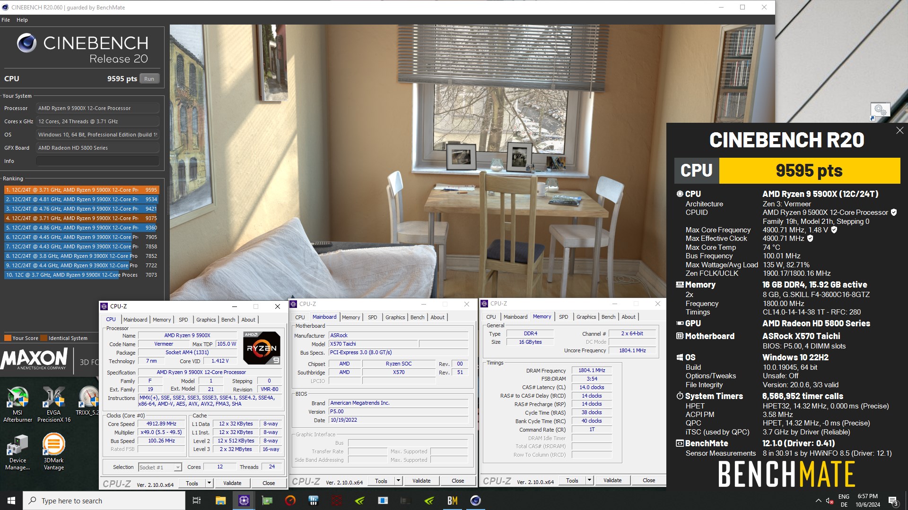Click the Info field in Cinebench
The width and height of the screenshot is (908, 510).
(x=97, y=161)
